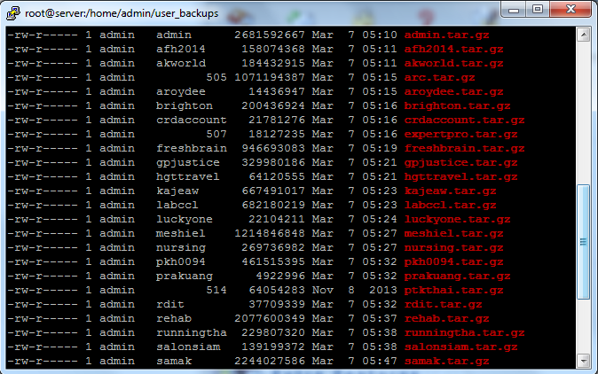Click the time 05:47 on samak row
The height and width of the screenshot is (374, 598).
(380, 361)
